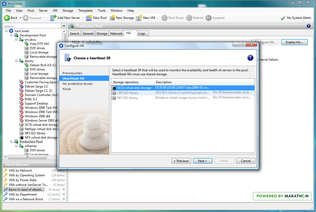Click the New Storage toolbar icon
The height and width of the screenshot is (212, 316).
[112, 18]
